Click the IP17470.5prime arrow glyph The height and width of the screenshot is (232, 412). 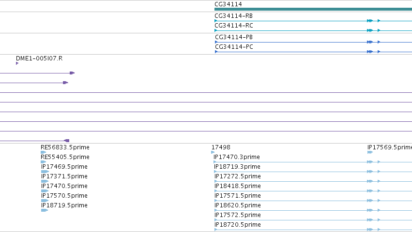click(45, 191)
